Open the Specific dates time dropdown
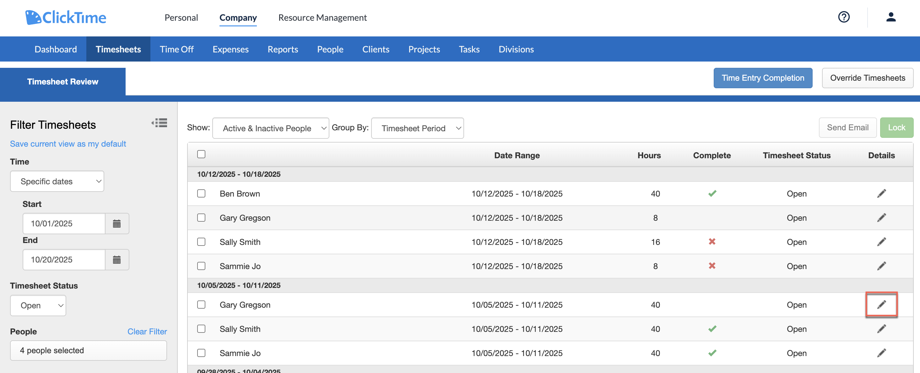 (57, 181)
